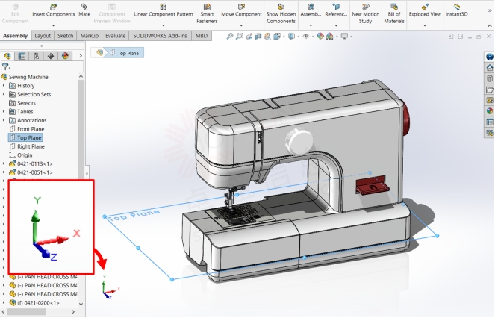Click the Previous View icon
495x318 pixels.
[x=249, y=37]
